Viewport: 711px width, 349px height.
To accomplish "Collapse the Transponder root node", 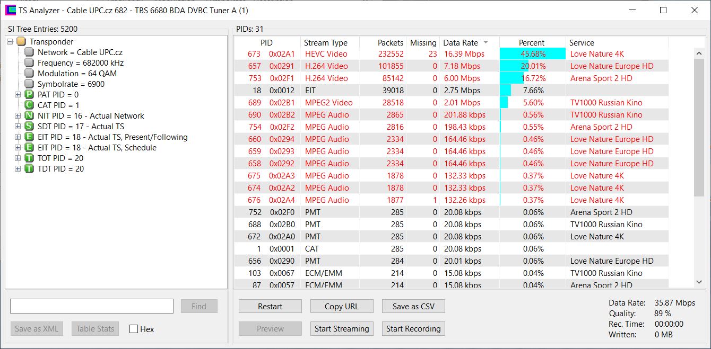I will tap(10, 42).
